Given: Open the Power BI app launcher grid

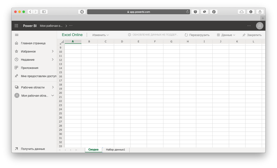Looking at the screenshot, I should tap(17, 26).
